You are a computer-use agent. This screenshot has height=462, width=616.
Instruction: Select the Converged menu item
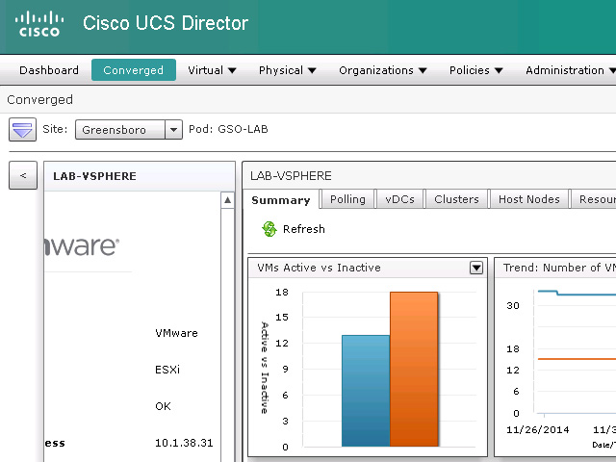pyautogui.click(x=134, y=70)
